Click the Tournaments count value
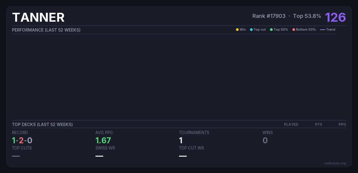Image resolution: width=358 pixels, height=173 pixels. click(181, 140)
